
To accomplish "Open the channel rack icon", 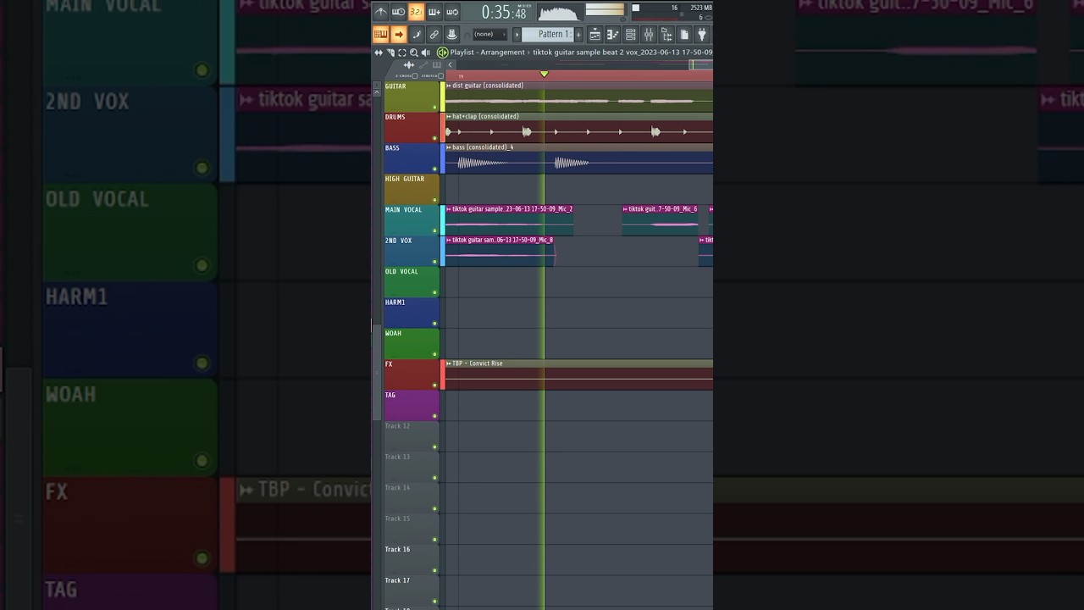I will (x=631, y=34).
